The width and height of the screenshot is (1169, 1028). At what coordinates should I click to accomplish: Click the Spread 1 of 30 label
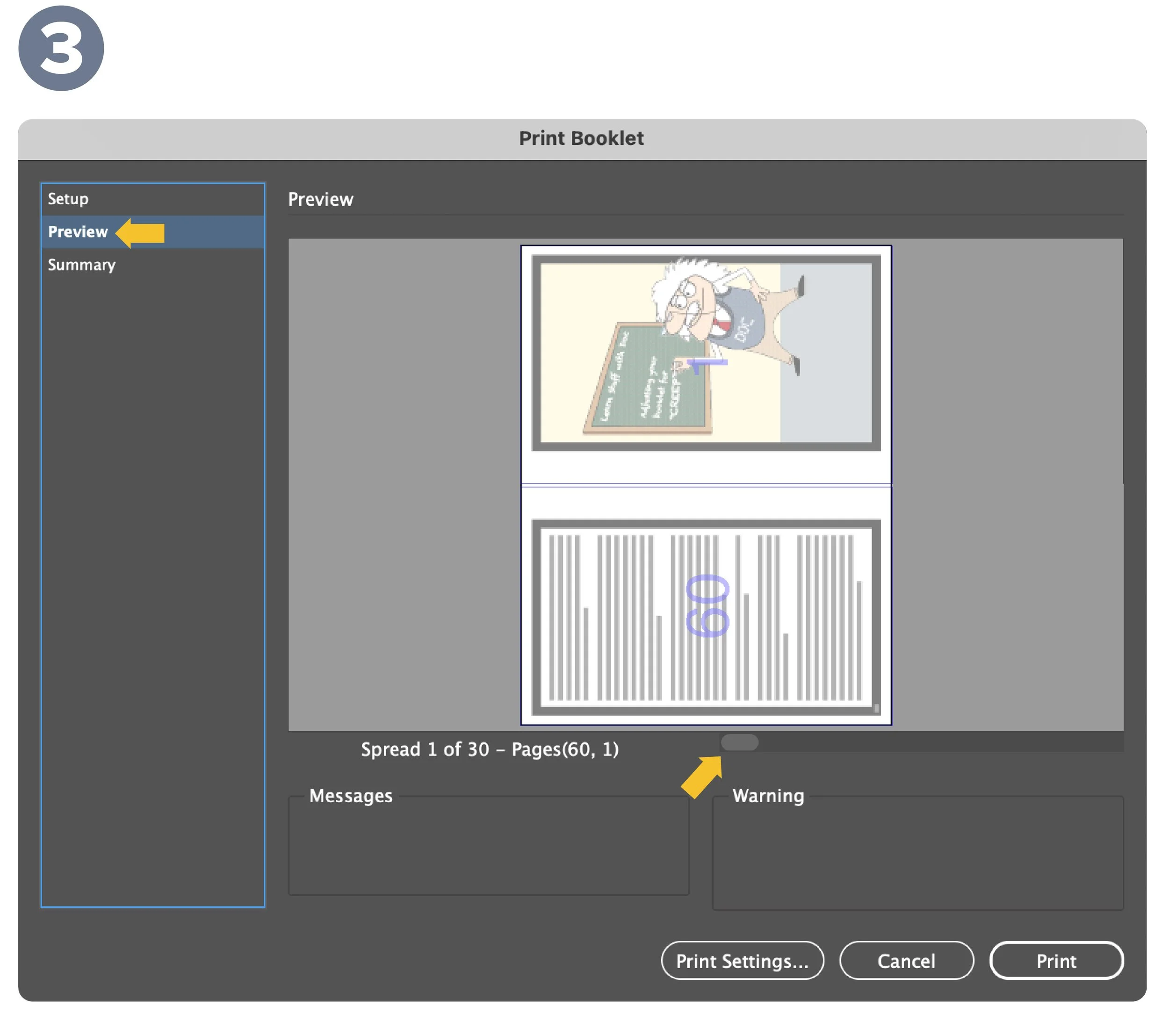click(x=490, y=749)
